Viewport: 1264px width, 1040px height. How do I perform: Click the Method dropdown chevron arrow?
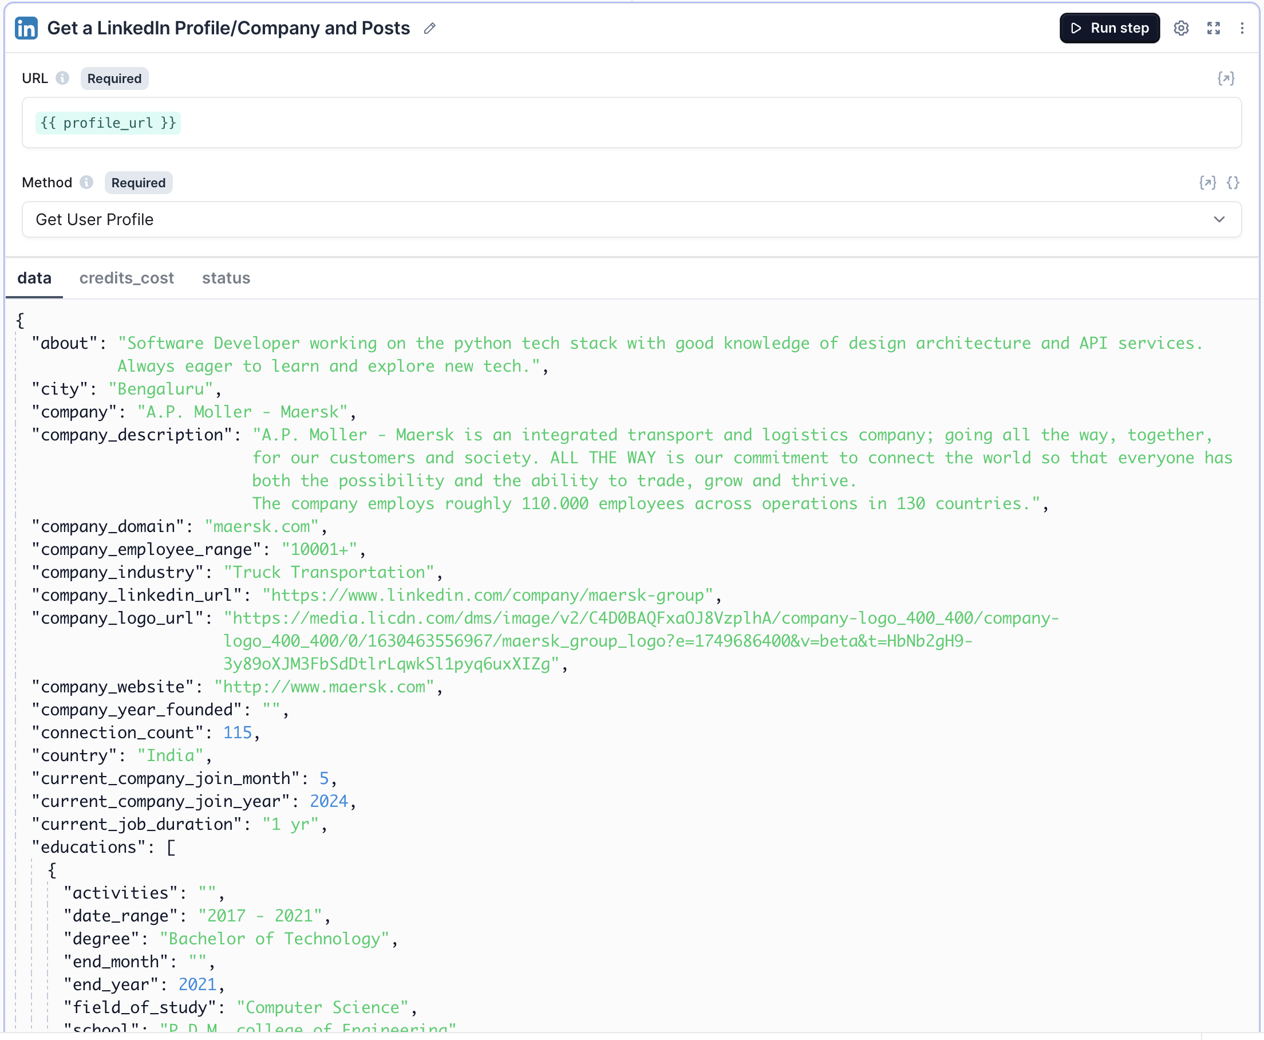pyautogui.click(x=1219, y=219)
